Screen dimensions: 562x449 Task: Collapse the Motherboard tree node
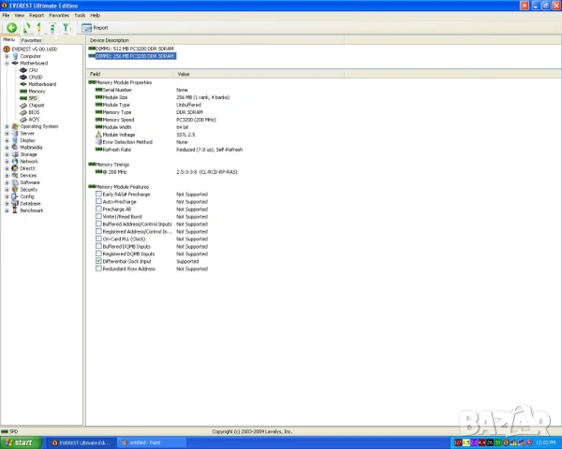7,63
